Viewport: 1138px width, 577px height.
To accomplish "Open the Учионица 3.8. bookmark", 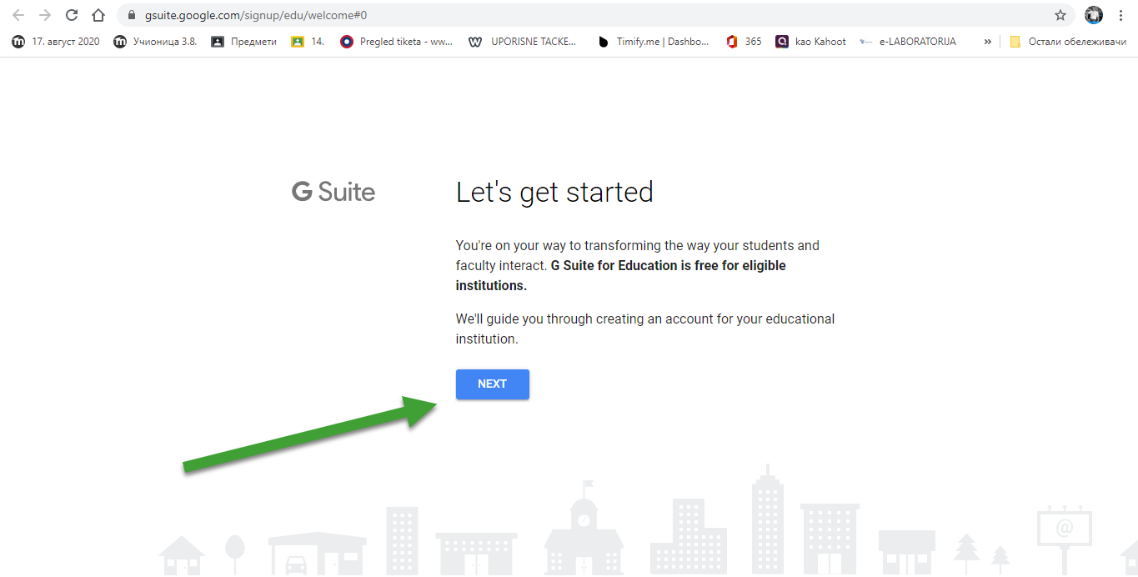I will (x=157, y=42).
